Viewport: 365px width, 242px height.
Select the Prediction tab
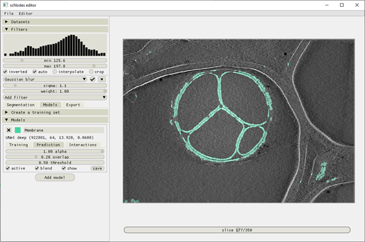click(x=48, y=145)
